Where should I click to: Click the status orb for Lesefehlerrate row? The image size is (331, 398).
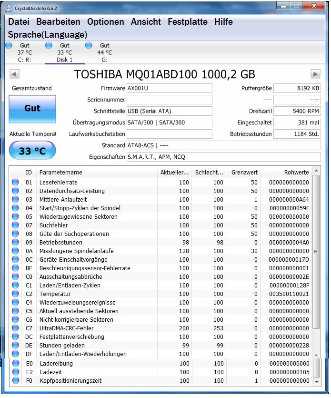point(15,182)
